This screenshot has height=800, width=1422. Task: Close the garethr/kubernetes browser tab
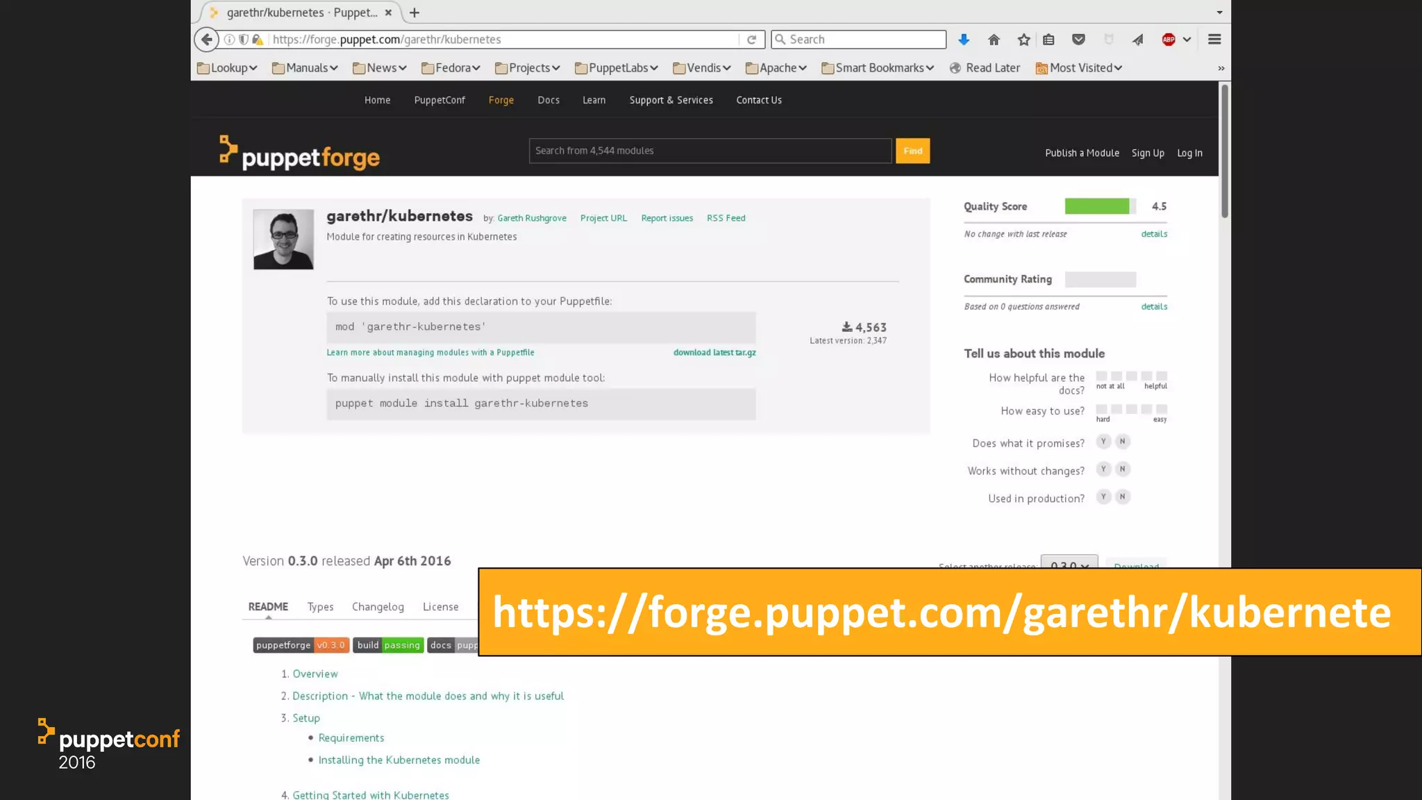pyautogui.click(x=388, y=12)
